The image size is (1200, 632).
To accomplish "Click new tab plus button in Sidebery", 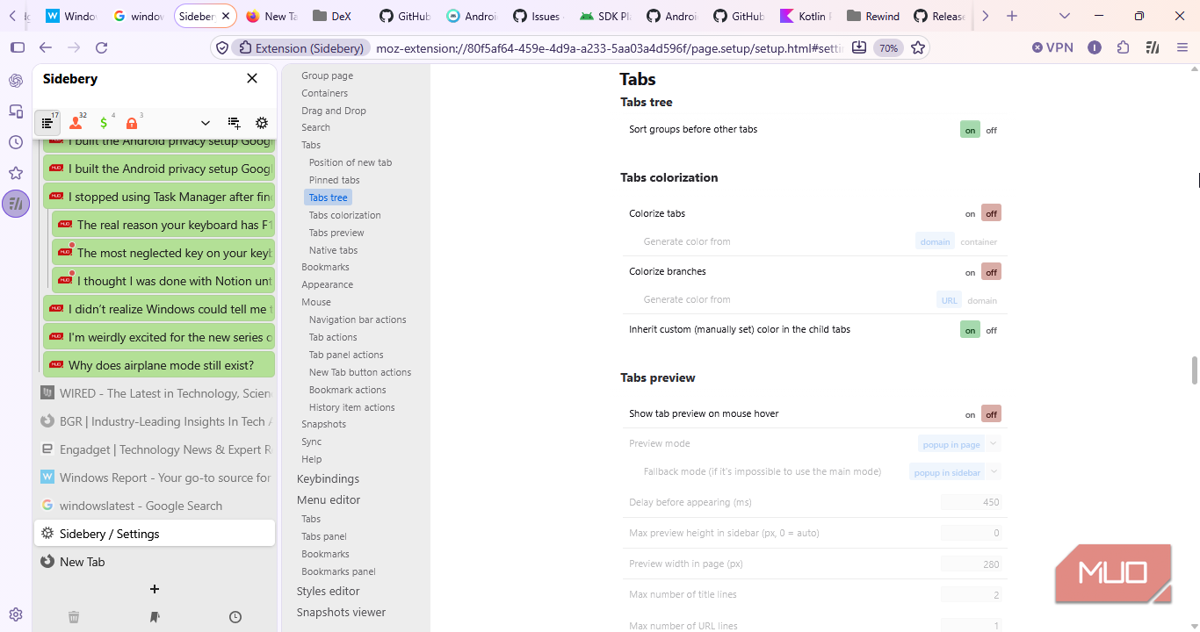I will click(155, 589).
